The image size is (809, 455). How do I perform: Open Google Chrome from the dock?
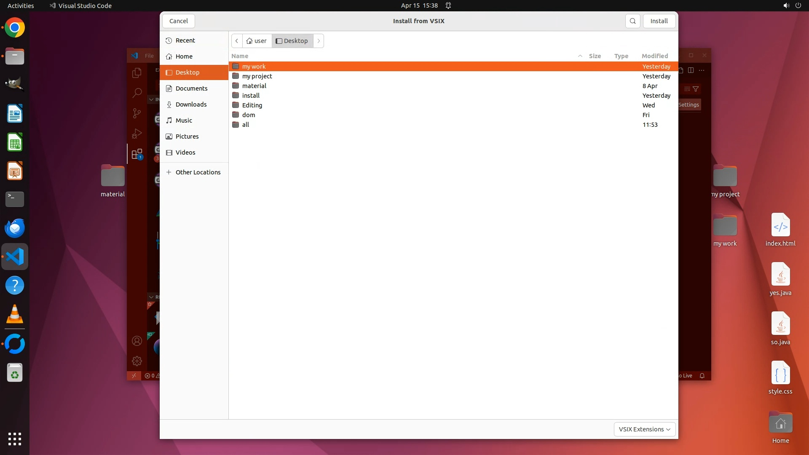point(15,28)
